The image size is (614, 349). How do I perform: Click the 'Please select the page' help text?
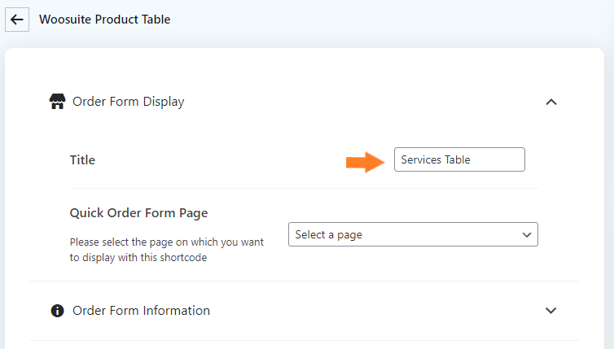[167, 250]
